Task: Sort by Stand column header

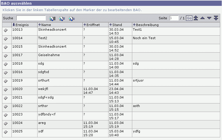Action: tap(117, 25)
